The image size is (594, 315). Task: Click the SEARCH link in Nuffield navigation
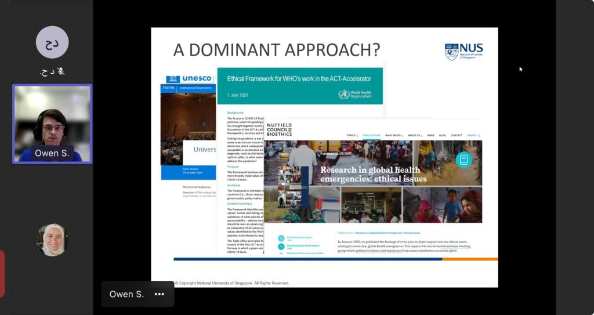[x=473, y=135]
